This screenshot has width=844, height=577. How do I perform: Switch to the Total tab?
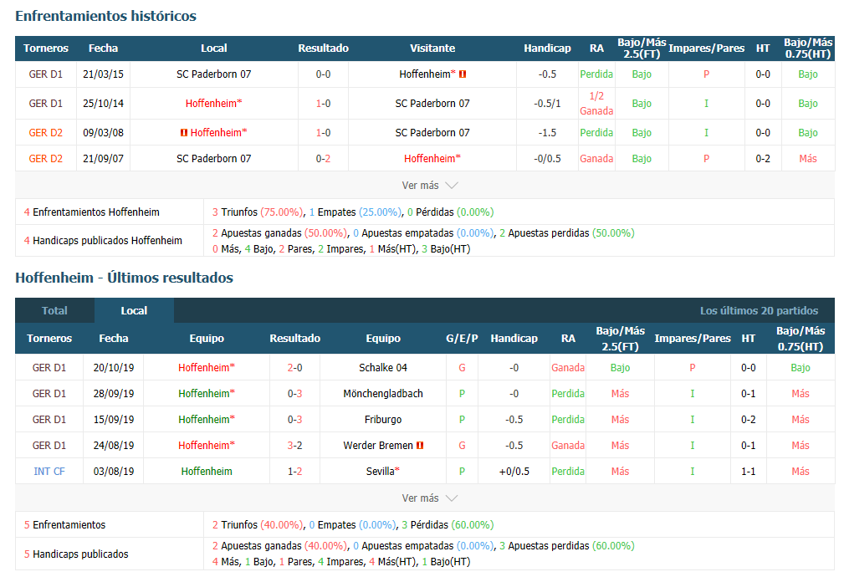click(x=55, y=310)
